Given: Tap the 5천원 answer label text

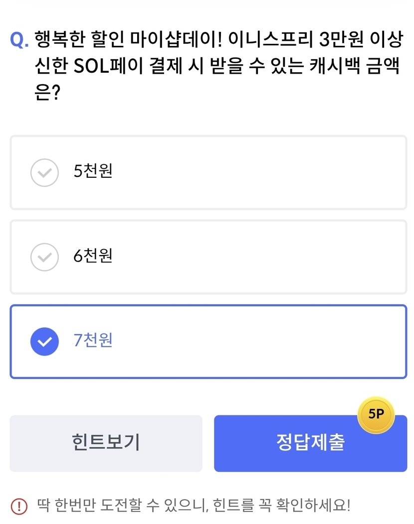Looking at the screenshot, I should pyautogui.click(x=93, y=171).
